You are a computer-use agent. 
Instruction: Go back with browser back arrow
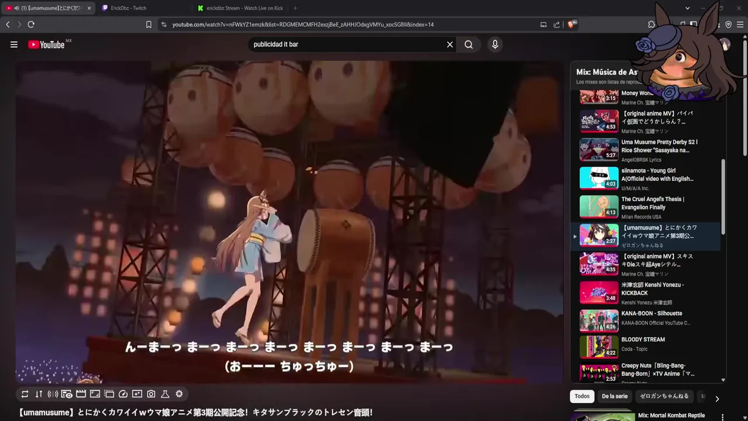[8, 25]
